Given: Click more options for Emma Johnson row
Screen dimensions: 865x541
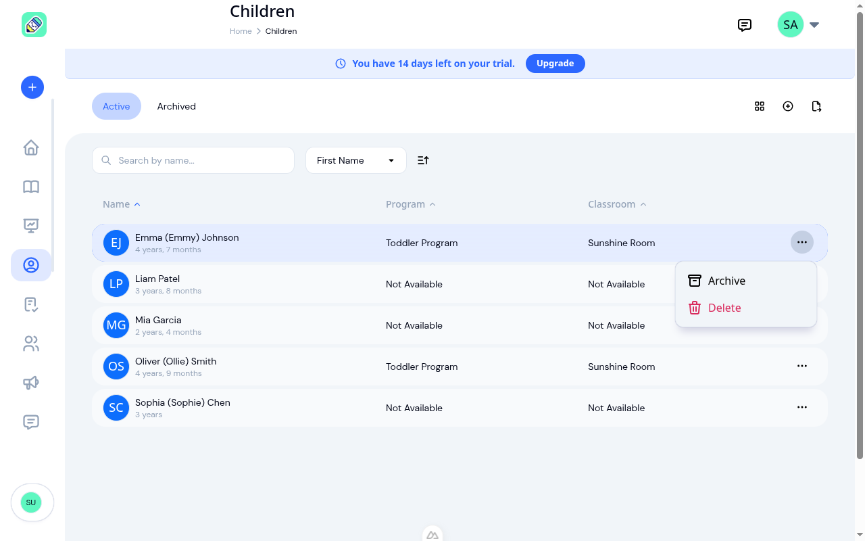Looking at the screenshot, I should click(802, 242).
